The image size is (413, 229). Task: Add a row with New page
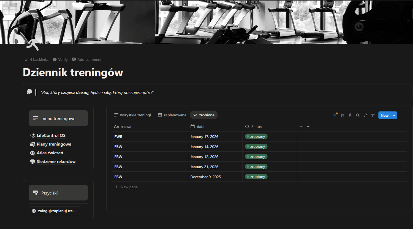(126, 187)
